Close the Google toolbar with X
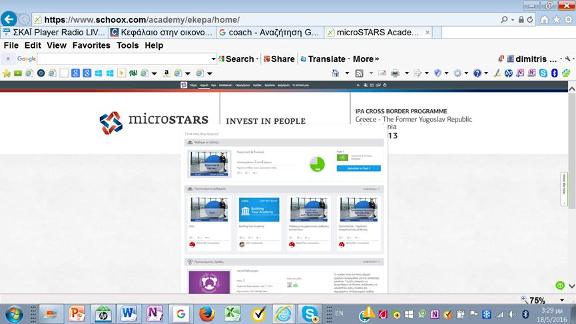The width and height of the screenshot is (576, 324). pyautogui.click(x=8, y=59)
